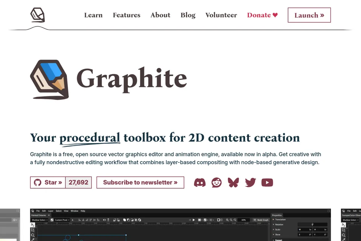Toggle the Custom Pivot checkbox
The height and width of the screenshot is (241, 361).
(52, 220)
